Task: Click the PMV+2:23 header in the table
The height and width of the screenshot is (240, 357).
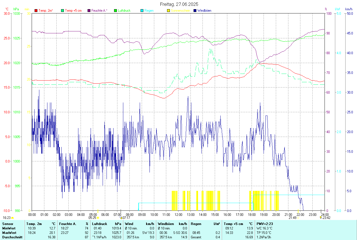Action: pyautogui.click(x=265, y=224)
